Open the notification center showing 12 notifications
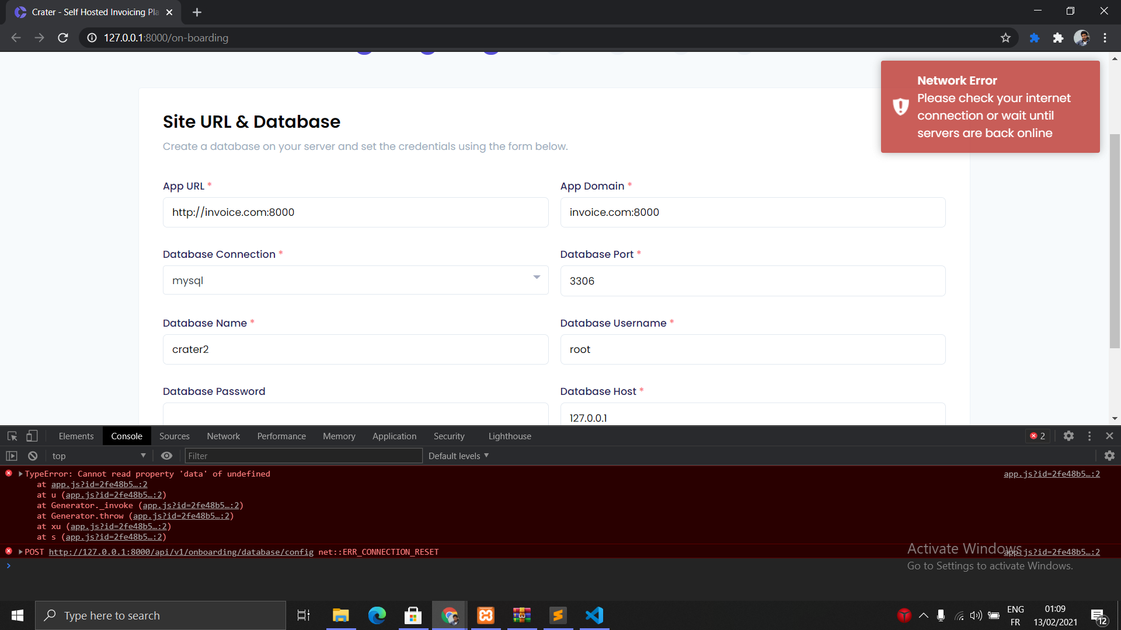The width and height of the screenshot is (1121, 630). [x=1099, y=615]
